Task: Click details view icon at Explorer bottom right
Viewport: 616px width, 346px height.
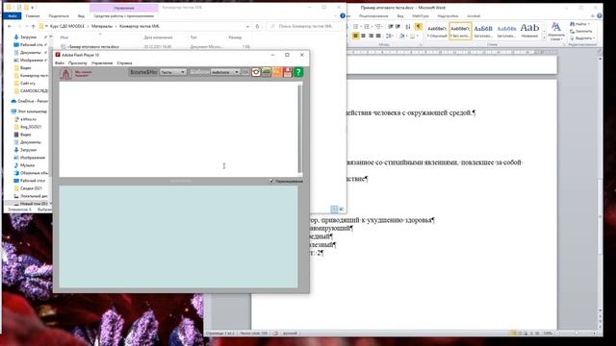Action: click(334, 210)
